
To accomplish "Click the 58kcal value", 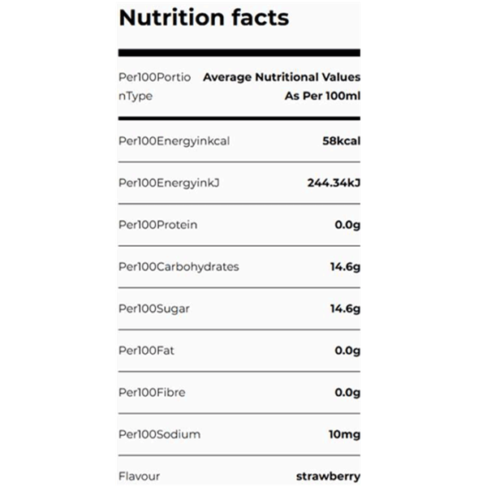I will click(x=342, y=141).
